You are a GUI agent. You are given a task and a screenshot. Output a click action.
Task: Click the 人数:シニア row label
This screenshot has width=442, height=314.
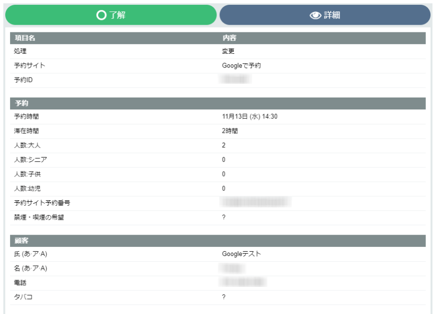click(31, 159)
